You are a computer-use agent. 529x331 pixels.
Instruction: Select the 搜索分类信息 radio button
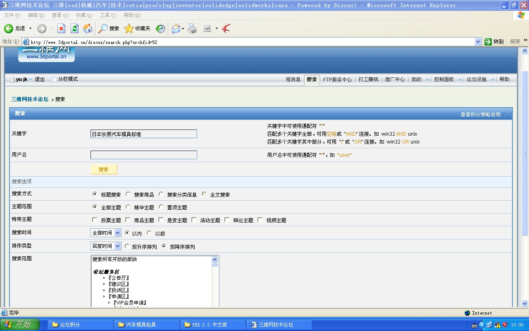tap(161, 194)
